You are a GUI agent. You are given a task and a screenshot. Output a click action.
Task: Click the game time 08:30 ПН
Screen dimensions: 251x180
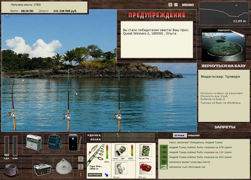point(27,11)
